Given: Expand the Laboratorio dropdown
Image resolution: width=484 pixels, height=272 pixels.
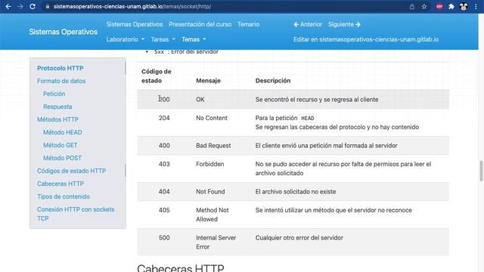Looking at the screenshot, I should coord(126,39).
